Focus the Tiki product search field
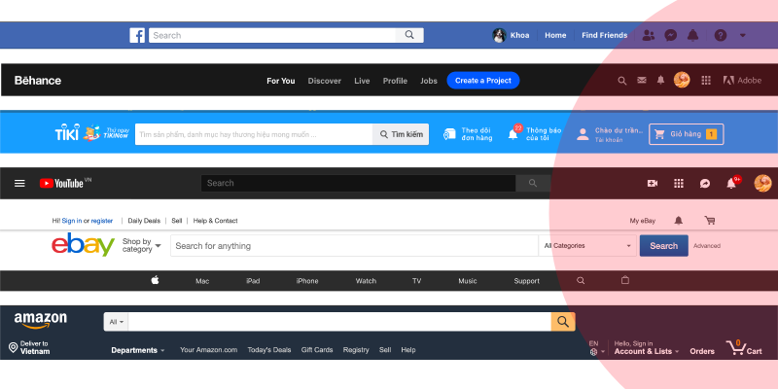 click(254, 134)
